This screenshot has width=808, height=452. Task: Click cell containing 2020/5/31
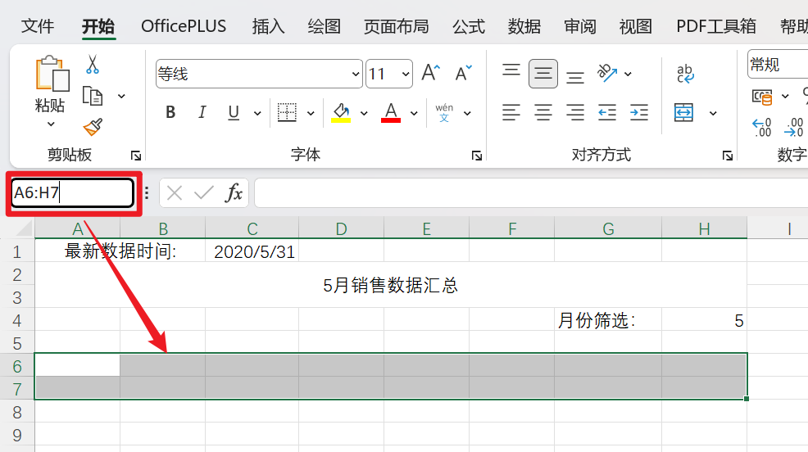tap(252, 251)
